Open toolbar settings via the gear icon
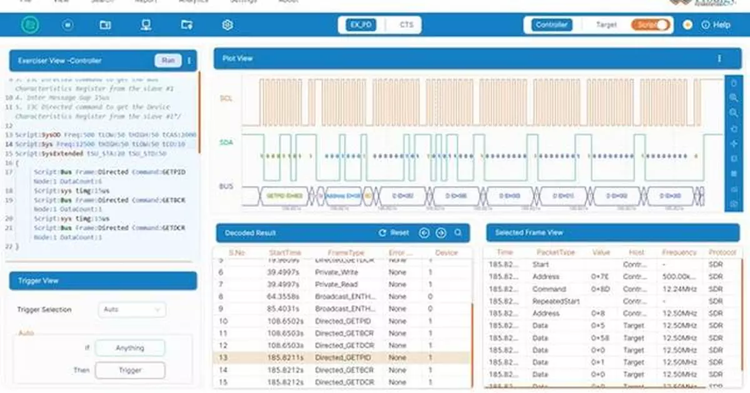The width and height of the screenshot is (750, 393). click(x=227, y=25)
